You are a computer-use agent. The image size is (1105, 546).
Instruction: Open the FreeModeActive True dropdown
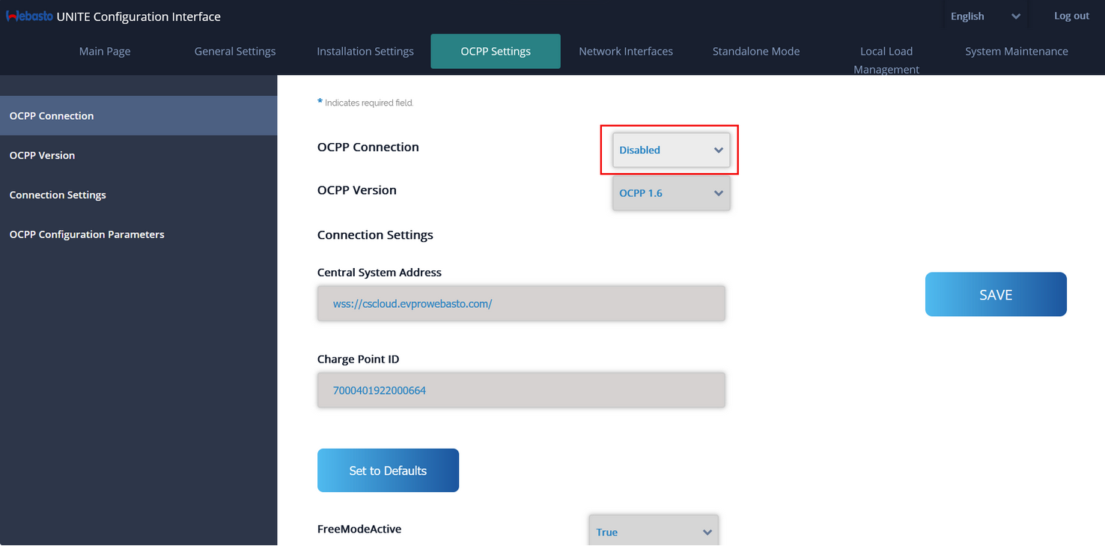coord(654,530)
